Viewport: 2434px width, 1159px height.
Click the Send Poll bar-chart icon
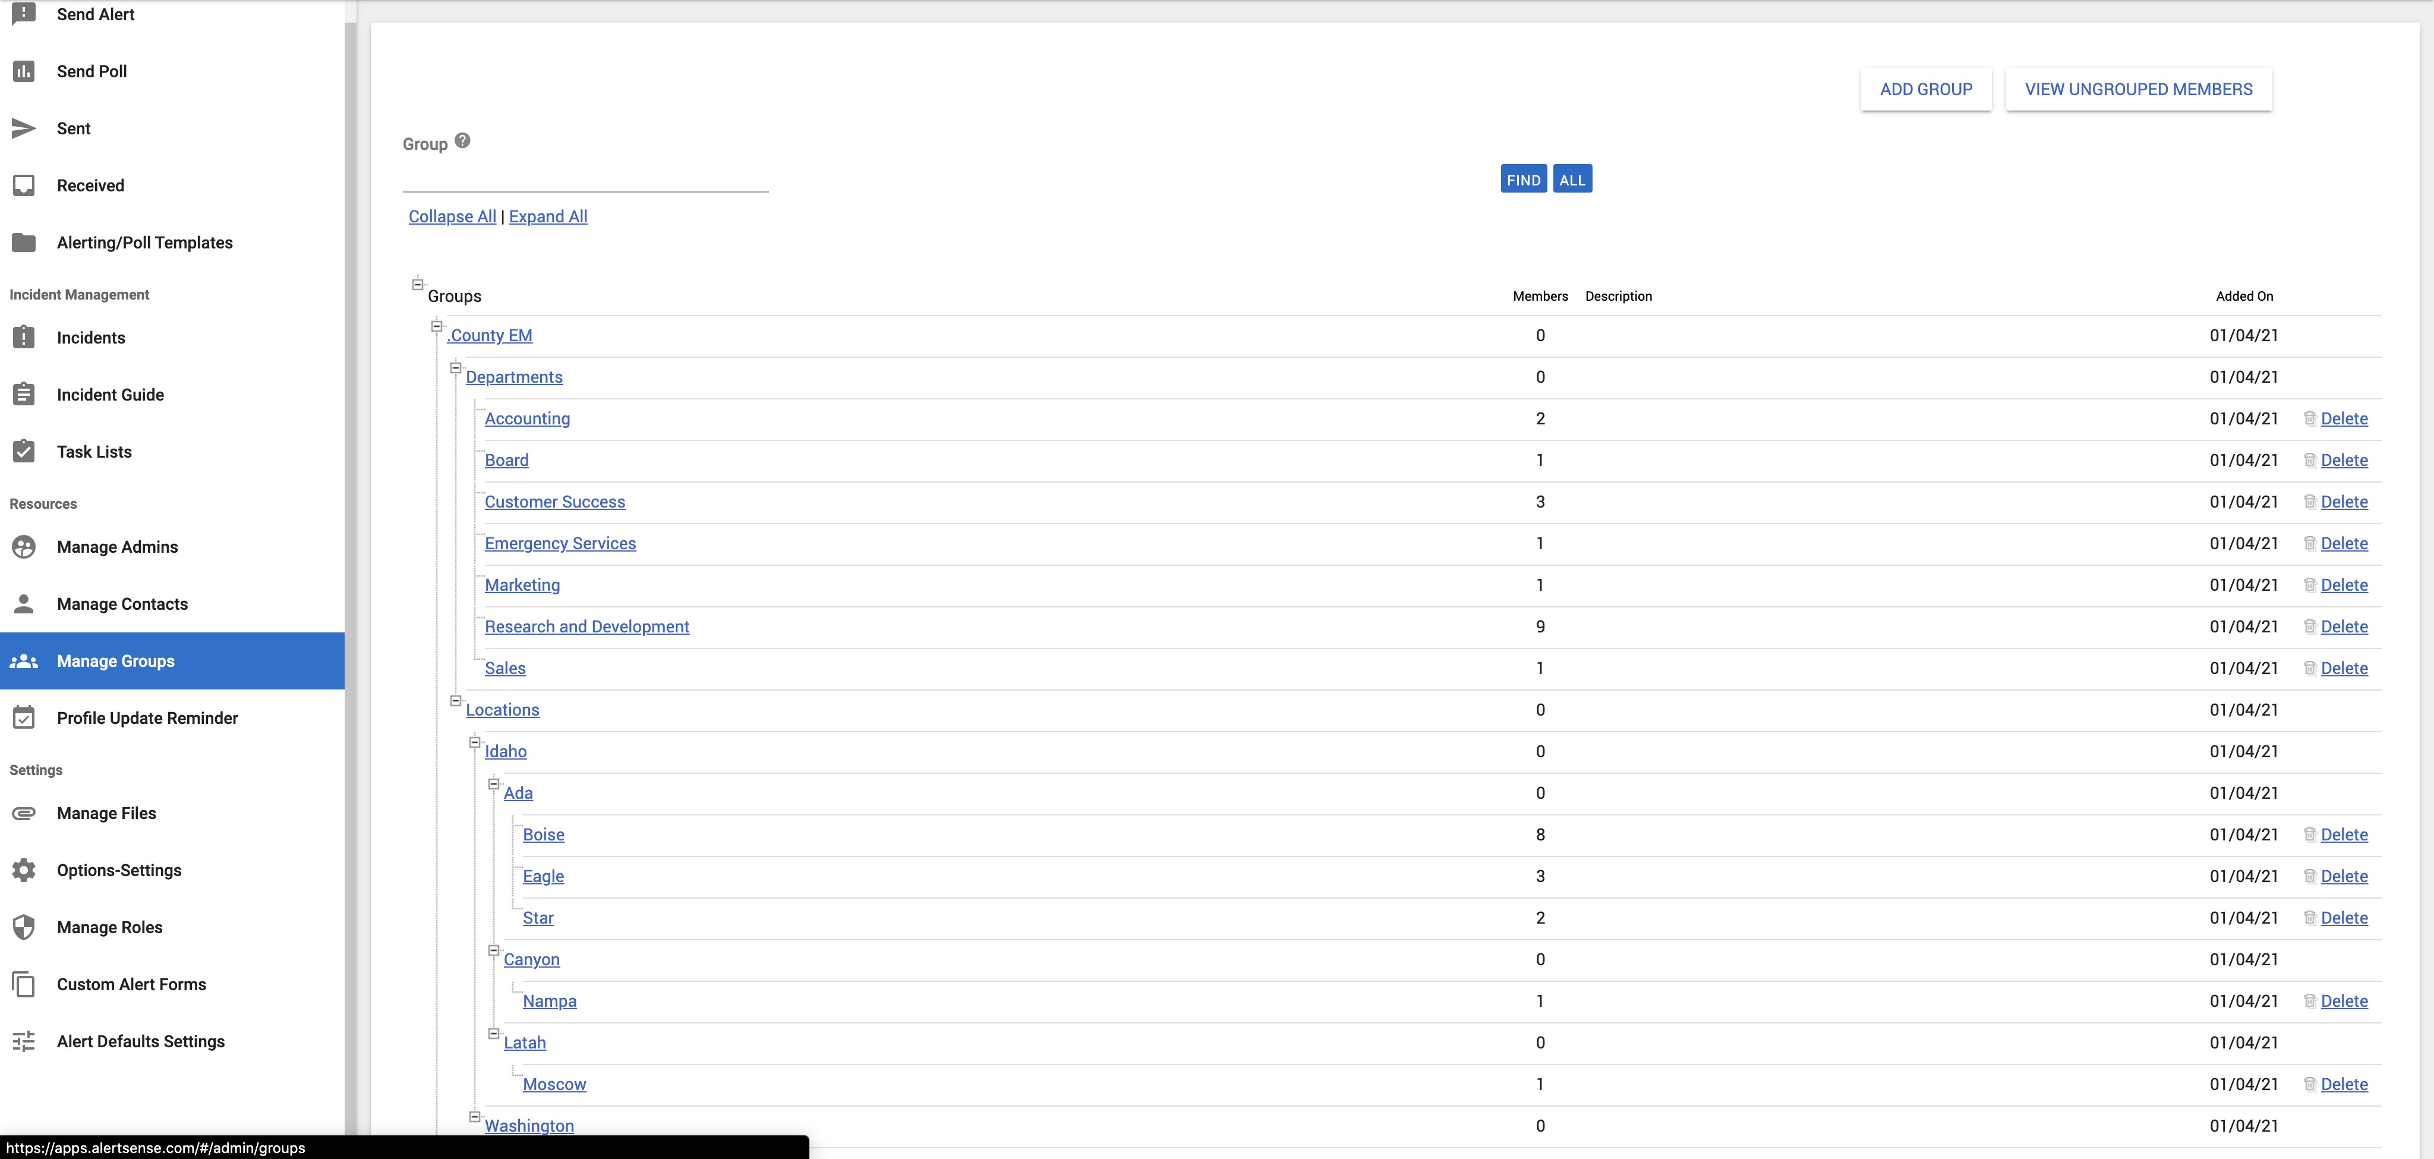[24, 71]
